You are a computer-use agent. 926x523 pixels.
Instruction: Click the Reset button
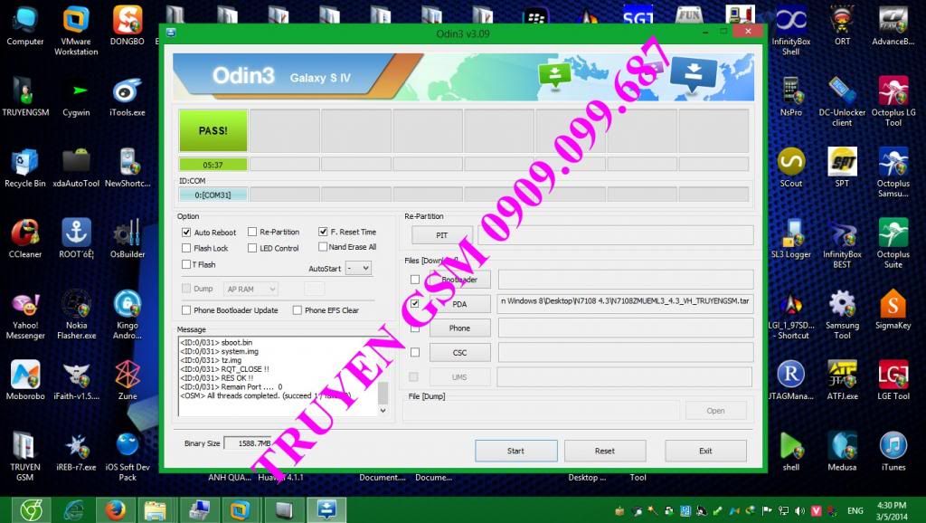(605, 451)
